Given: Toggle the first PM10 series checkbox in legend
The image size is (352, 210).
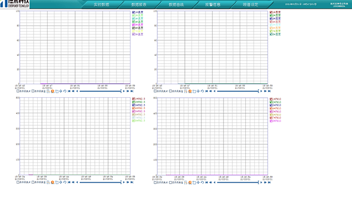Looking at the screenshot, I should [x=271, y=99].
